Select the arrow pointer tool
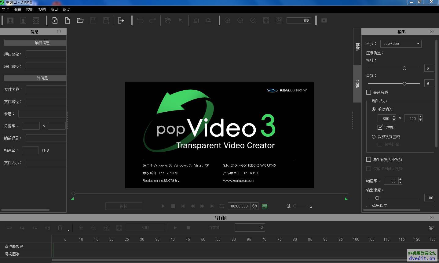Screen dimensions: 439x263 click(x=181, y=20)
